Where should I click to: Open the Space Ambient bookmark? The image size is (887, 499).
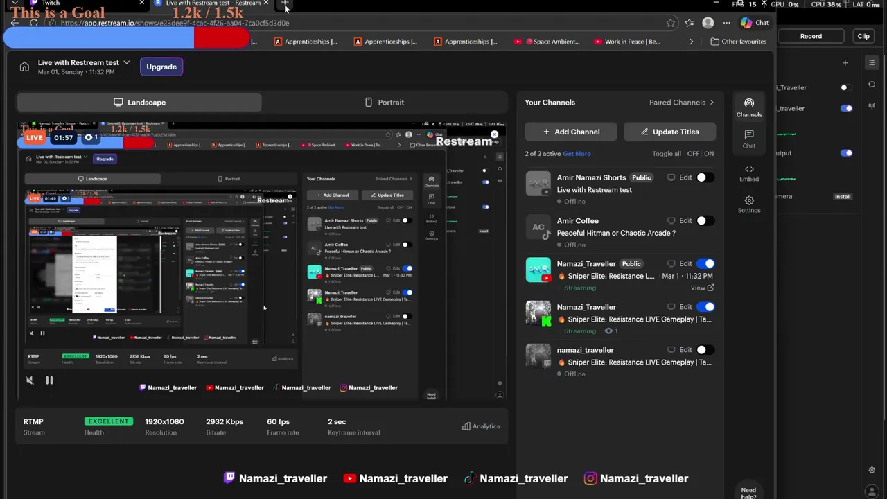547,42
